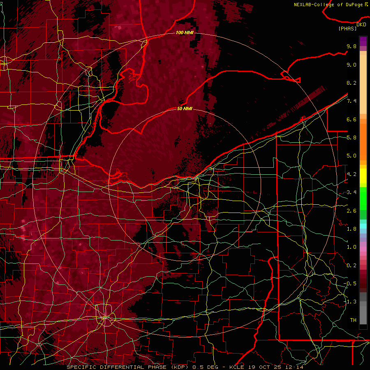Select the 5.0 scale value
Image resolution: width=370 pixels, height=370 pixels.
click(x=351, y=156)
